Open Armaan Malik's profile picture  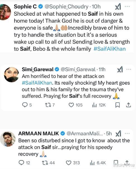click(x=8, y=139)
